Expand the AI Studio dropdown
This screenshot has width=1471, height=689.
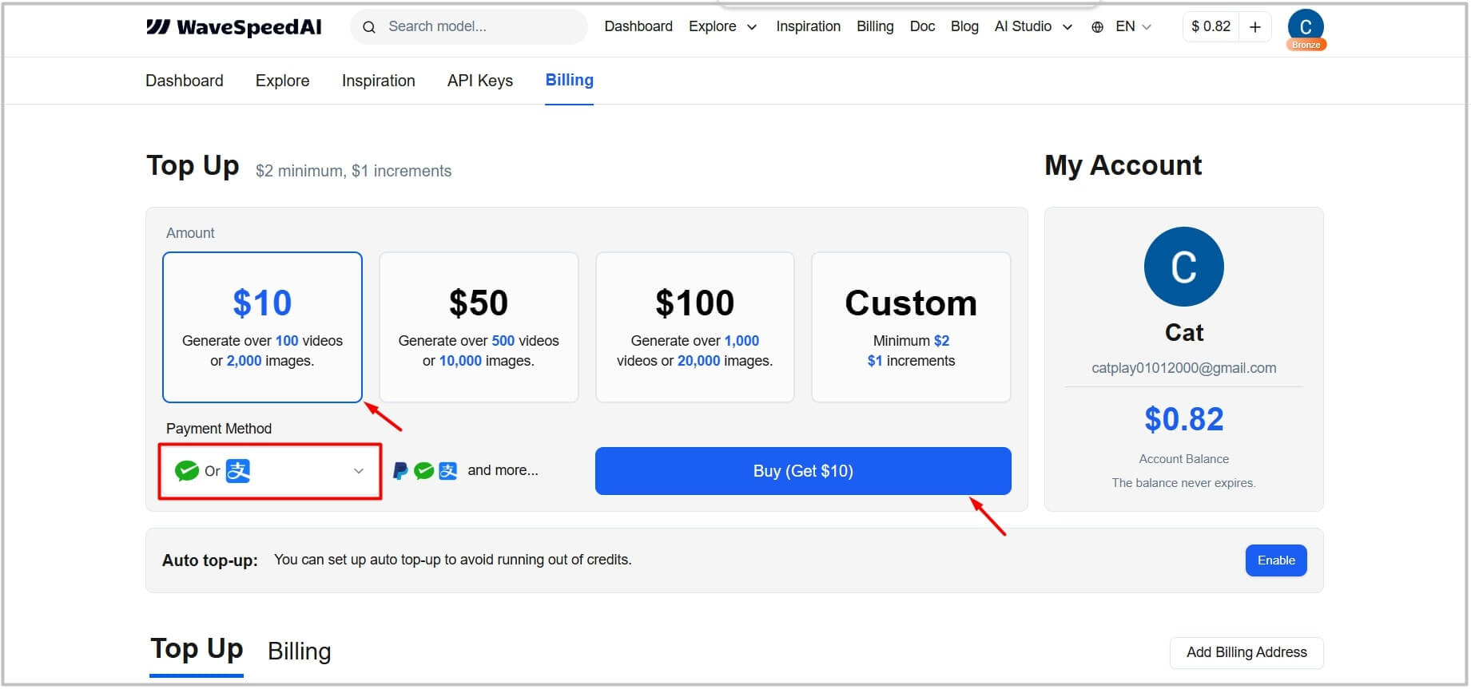click(1033, 26)
